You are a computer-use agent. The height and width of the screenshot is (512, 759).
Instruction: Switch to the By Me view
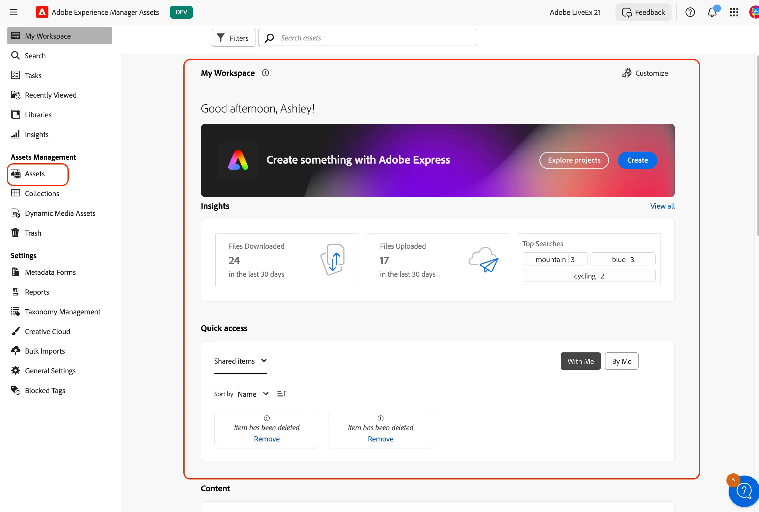(622, 361)
